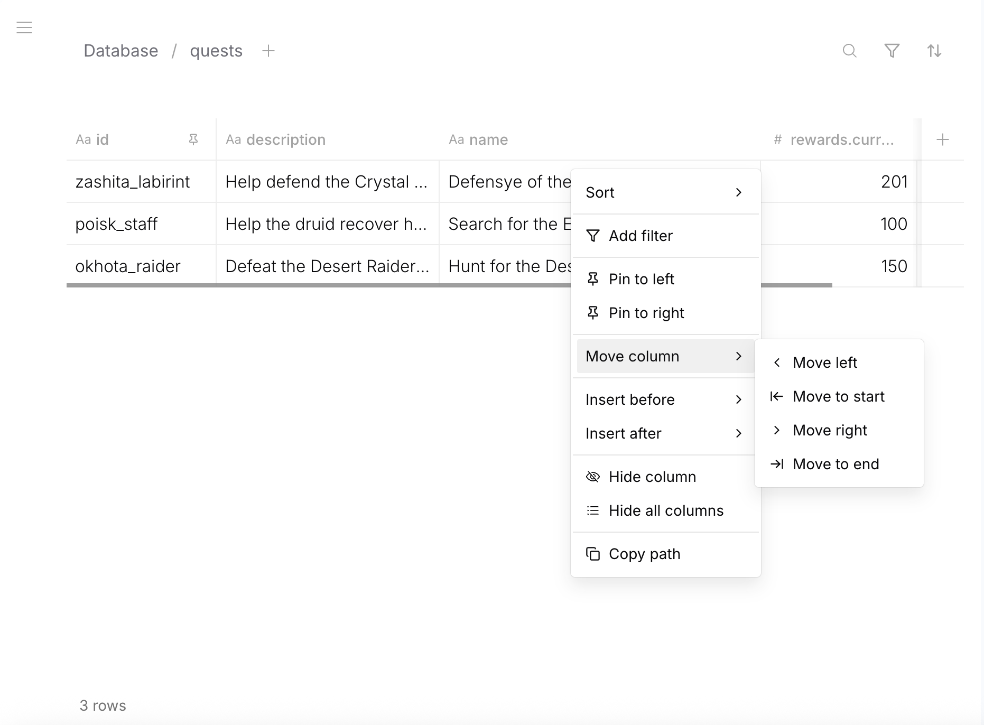The height and width of the screenshot is (725, 984).
Task: Select Add filter from the context menu
Action: (x=640, y=236)
